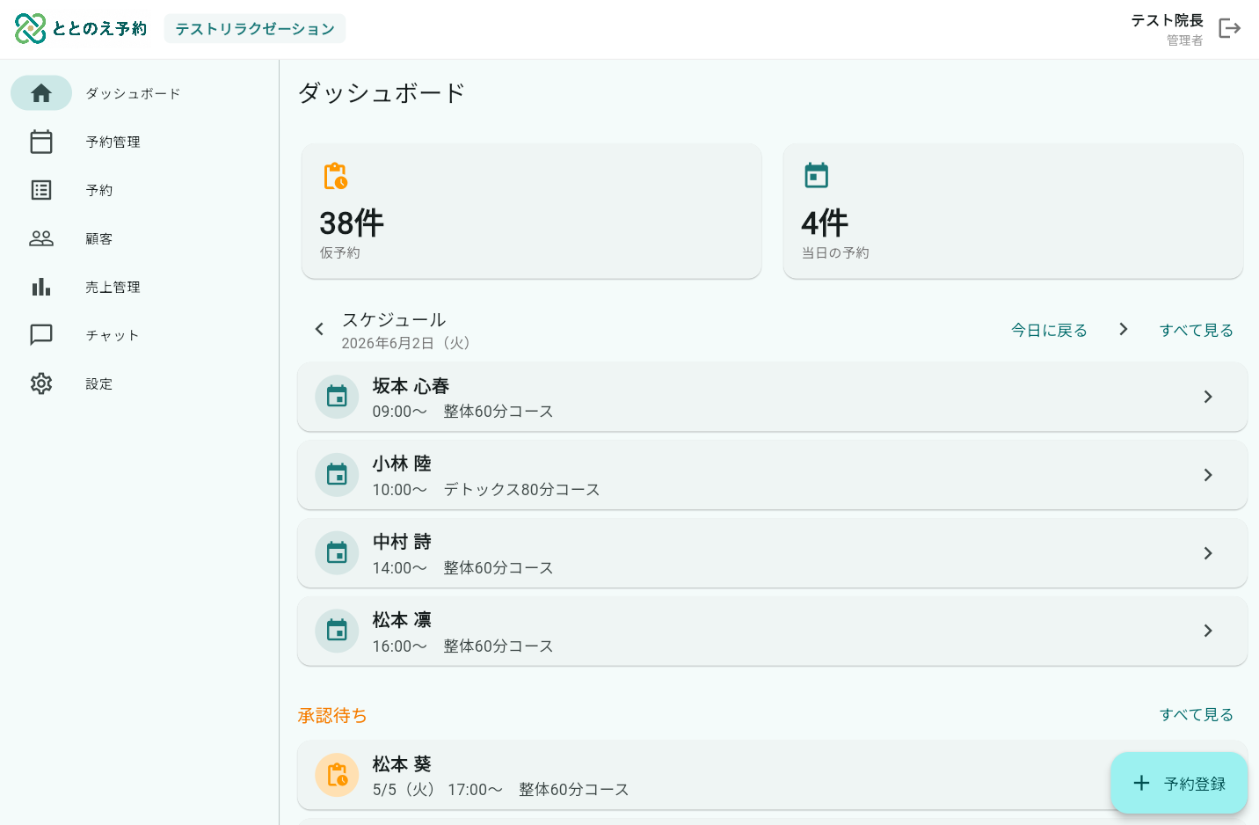This screenshot has width=1259, height=825.
Task: Open the 4件 当日の予約 card
Action: [x=1013, y=211]
